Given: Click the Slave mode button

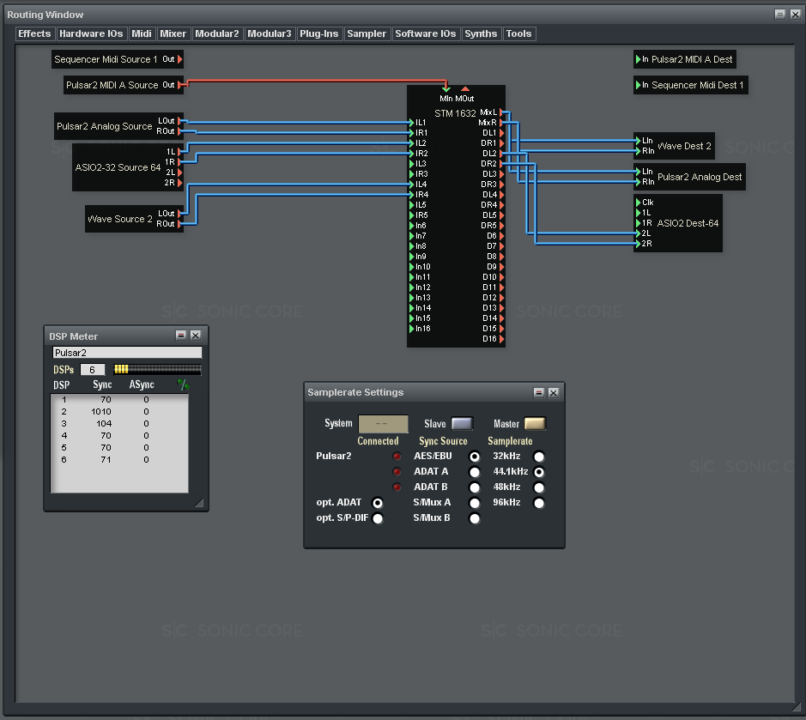Looking at the screenshot, I should point(462,423).
